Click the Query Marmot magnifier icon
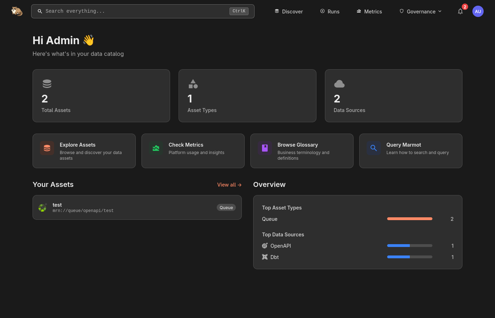Viewport: 495px width, 318px height. point(374,148)
